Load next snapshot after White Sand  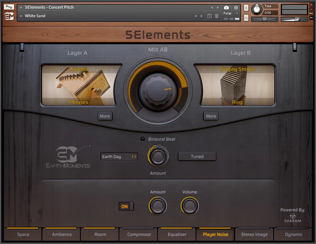201,16
